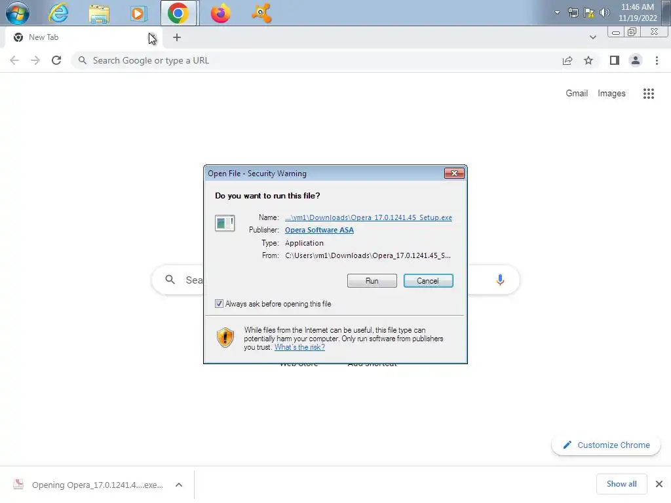Reload the page in Chrome
This screenshot has height=503, width=671.
click(x=56, y=60)
